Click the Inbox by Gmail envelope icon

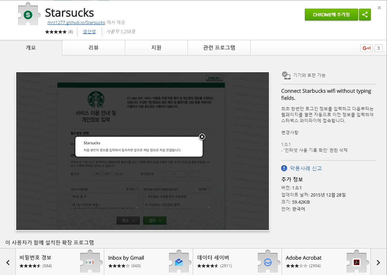[178, 262]
